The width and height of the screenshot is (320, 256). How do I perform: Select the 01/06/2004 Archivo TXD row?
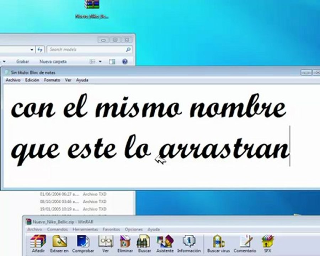73,194
